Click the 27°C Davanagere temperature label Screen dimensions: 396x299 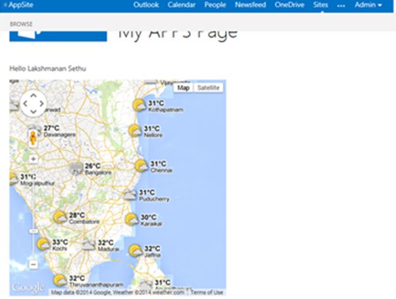(52, 128)
